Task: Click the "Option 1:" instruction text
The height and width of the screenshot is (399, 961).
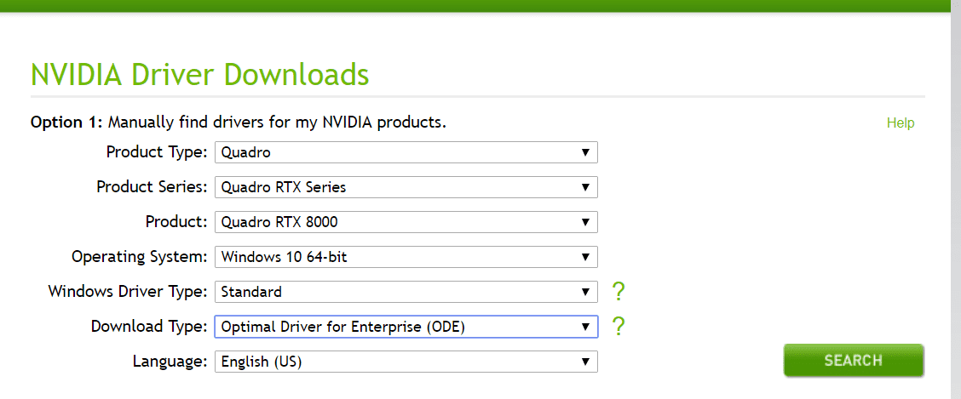Action: [238, 123]
